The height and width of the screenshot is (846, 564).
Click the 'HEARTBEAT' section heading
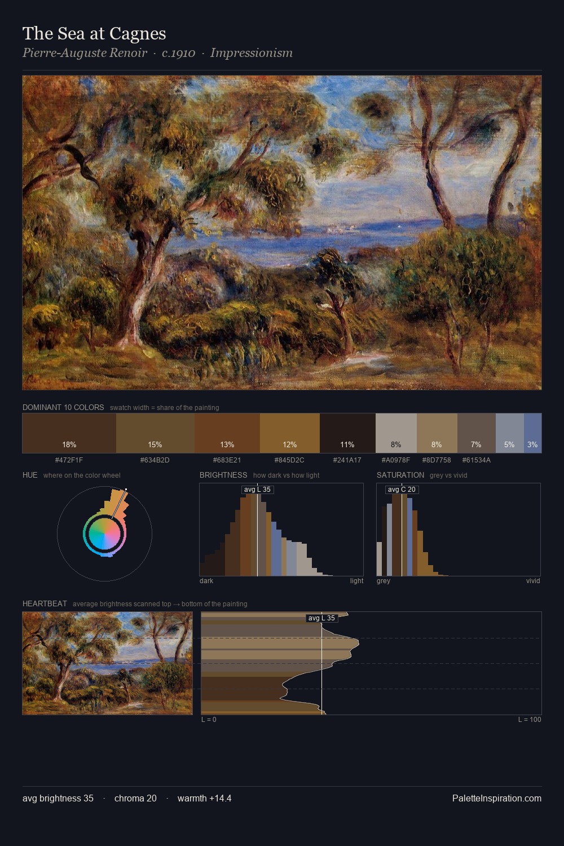click(x=45, y=603)
